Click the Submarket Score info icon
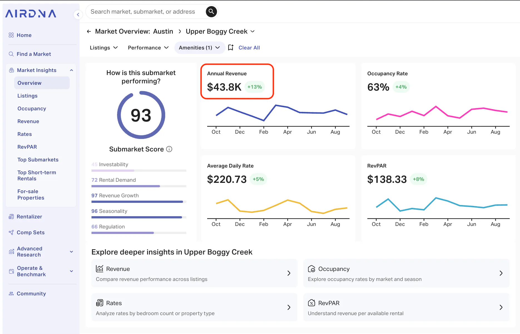This screenshot has width=520, height=334. click(169, 149)
